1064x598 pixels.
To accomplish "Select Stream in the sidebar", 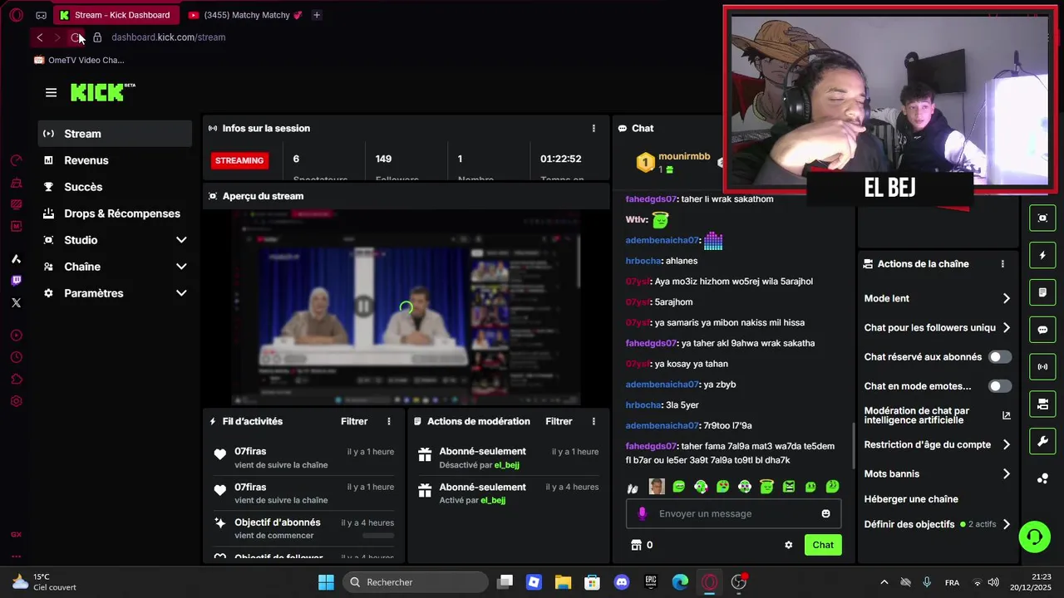I will (115, 134).
